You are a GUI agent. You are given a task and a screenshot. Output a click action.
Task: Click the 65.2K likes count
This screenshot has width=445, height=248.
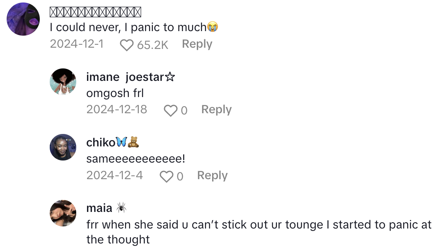[152, 45]
